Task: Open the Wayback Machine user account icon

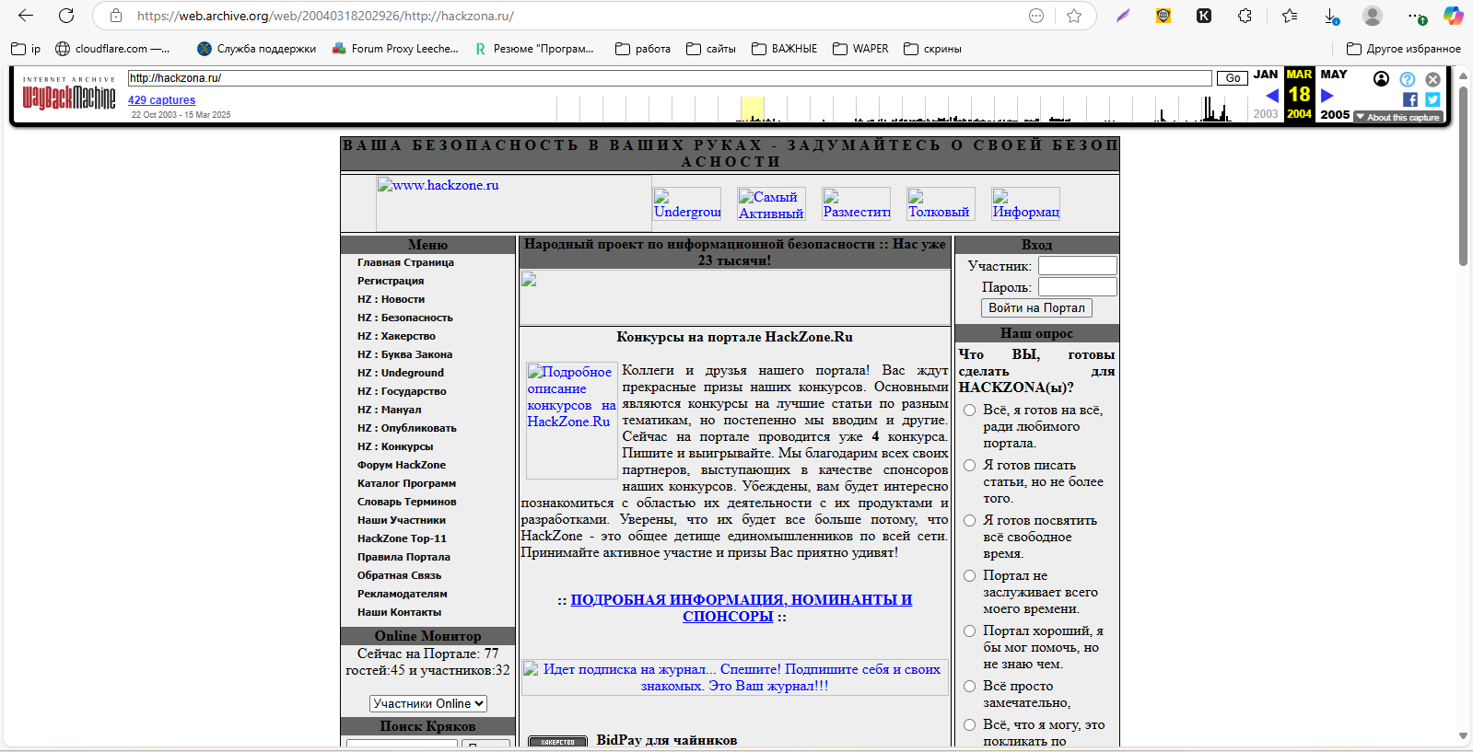Action: pyautogui.click(x=1381, y=79)
